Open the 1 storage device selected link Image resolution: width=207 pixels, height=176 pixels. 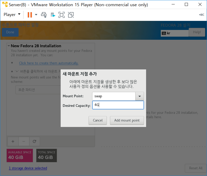[28, 168]
